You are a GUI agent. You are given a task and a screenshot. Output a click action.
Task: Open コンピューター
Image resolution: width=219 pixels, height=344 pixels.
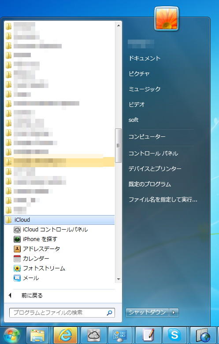[147, 137]
